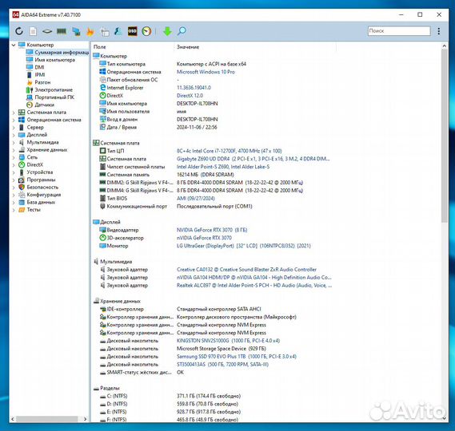455x431 pixels.
Task: Click the DirectX 12.0 value link
Action: 190,96
